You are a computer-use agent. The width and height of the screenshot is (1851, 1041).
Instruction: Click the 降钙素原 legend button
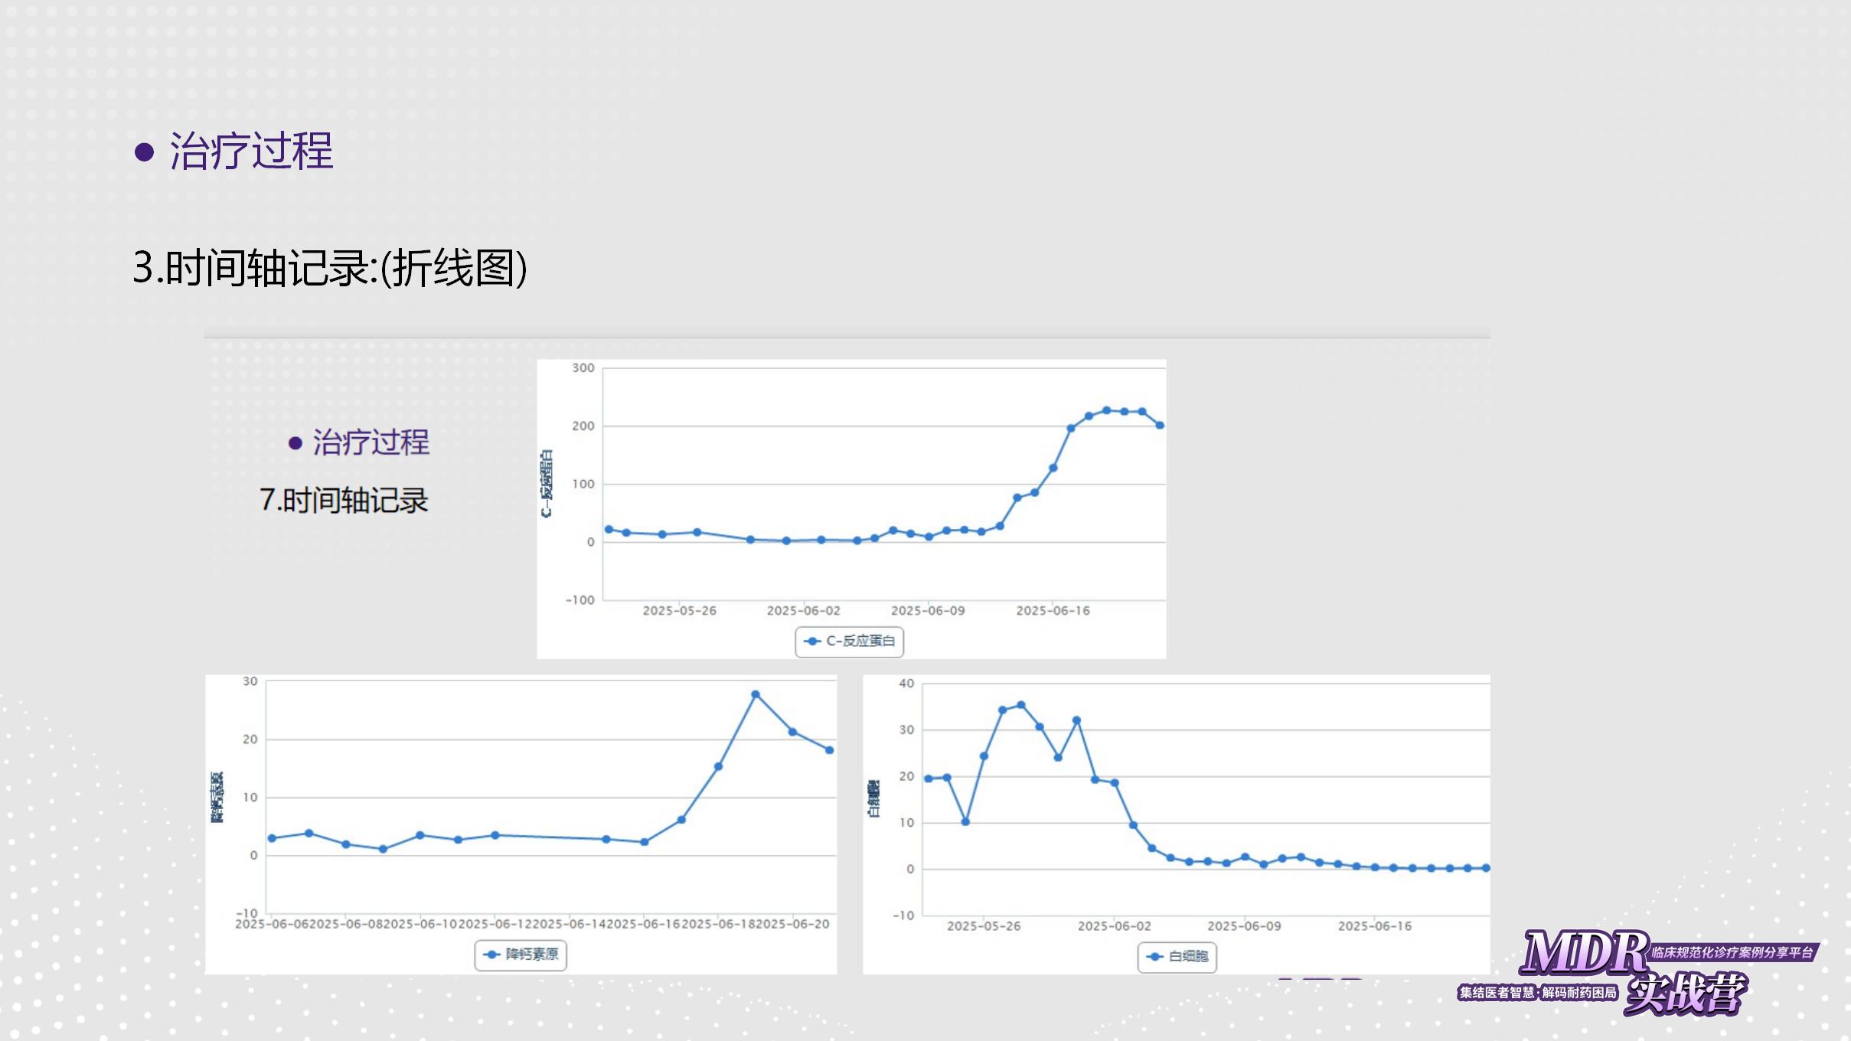(x=521, y=955)
